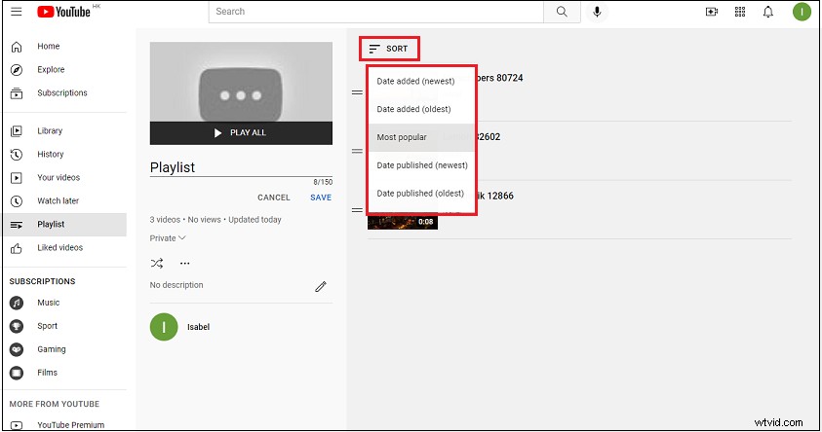This screenshot has width=822, height=432.
Task: Click the Explore compass icon
Action: [x=17, y=70]
